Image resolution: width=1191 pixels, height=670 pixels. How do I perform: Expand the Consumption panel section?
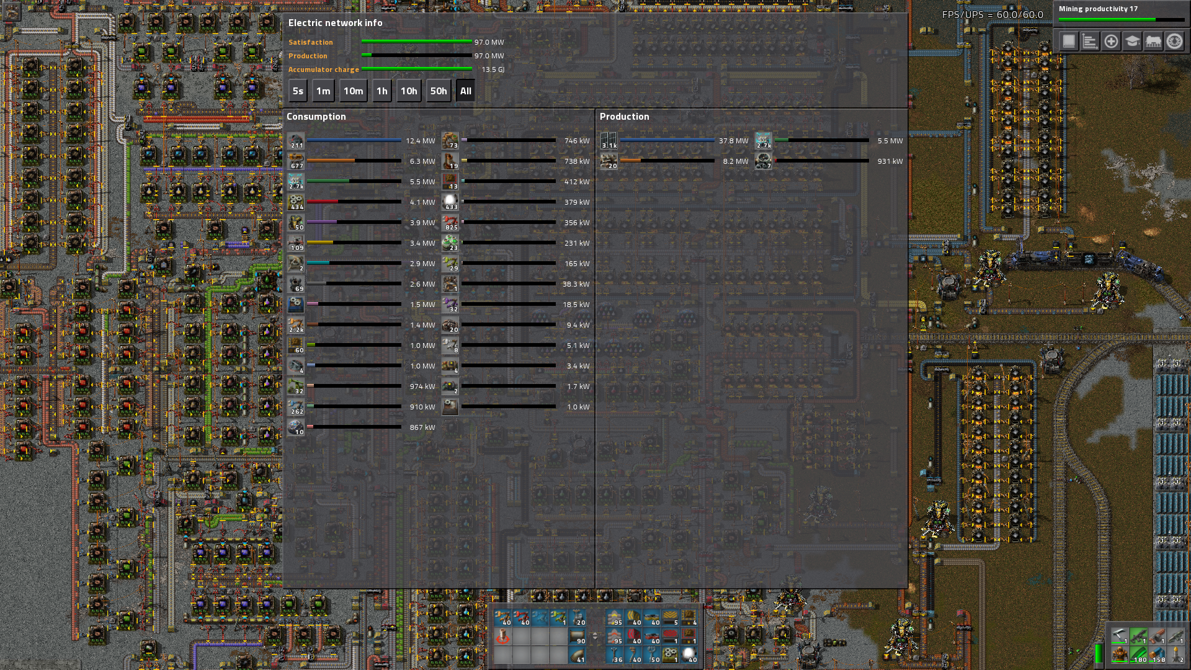[x=316, y=115]
